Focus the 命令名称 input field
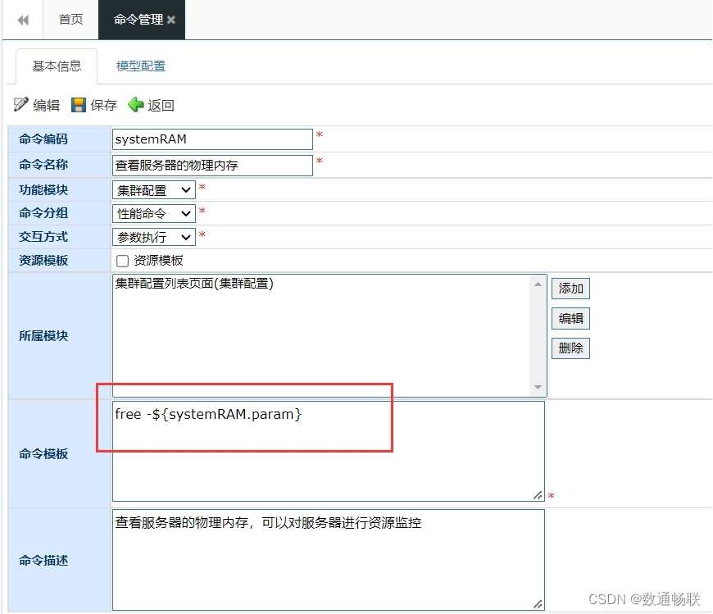The height and width of the screenshot is (614, 713). click(x=212, y=165)
